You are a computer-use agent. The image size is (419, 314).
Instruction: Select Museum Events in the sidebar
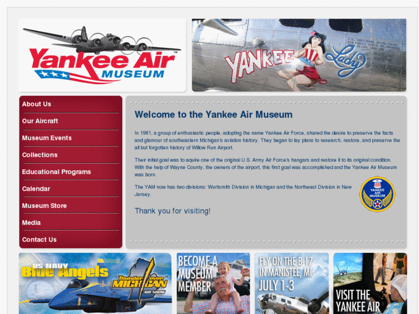[47, 138]
